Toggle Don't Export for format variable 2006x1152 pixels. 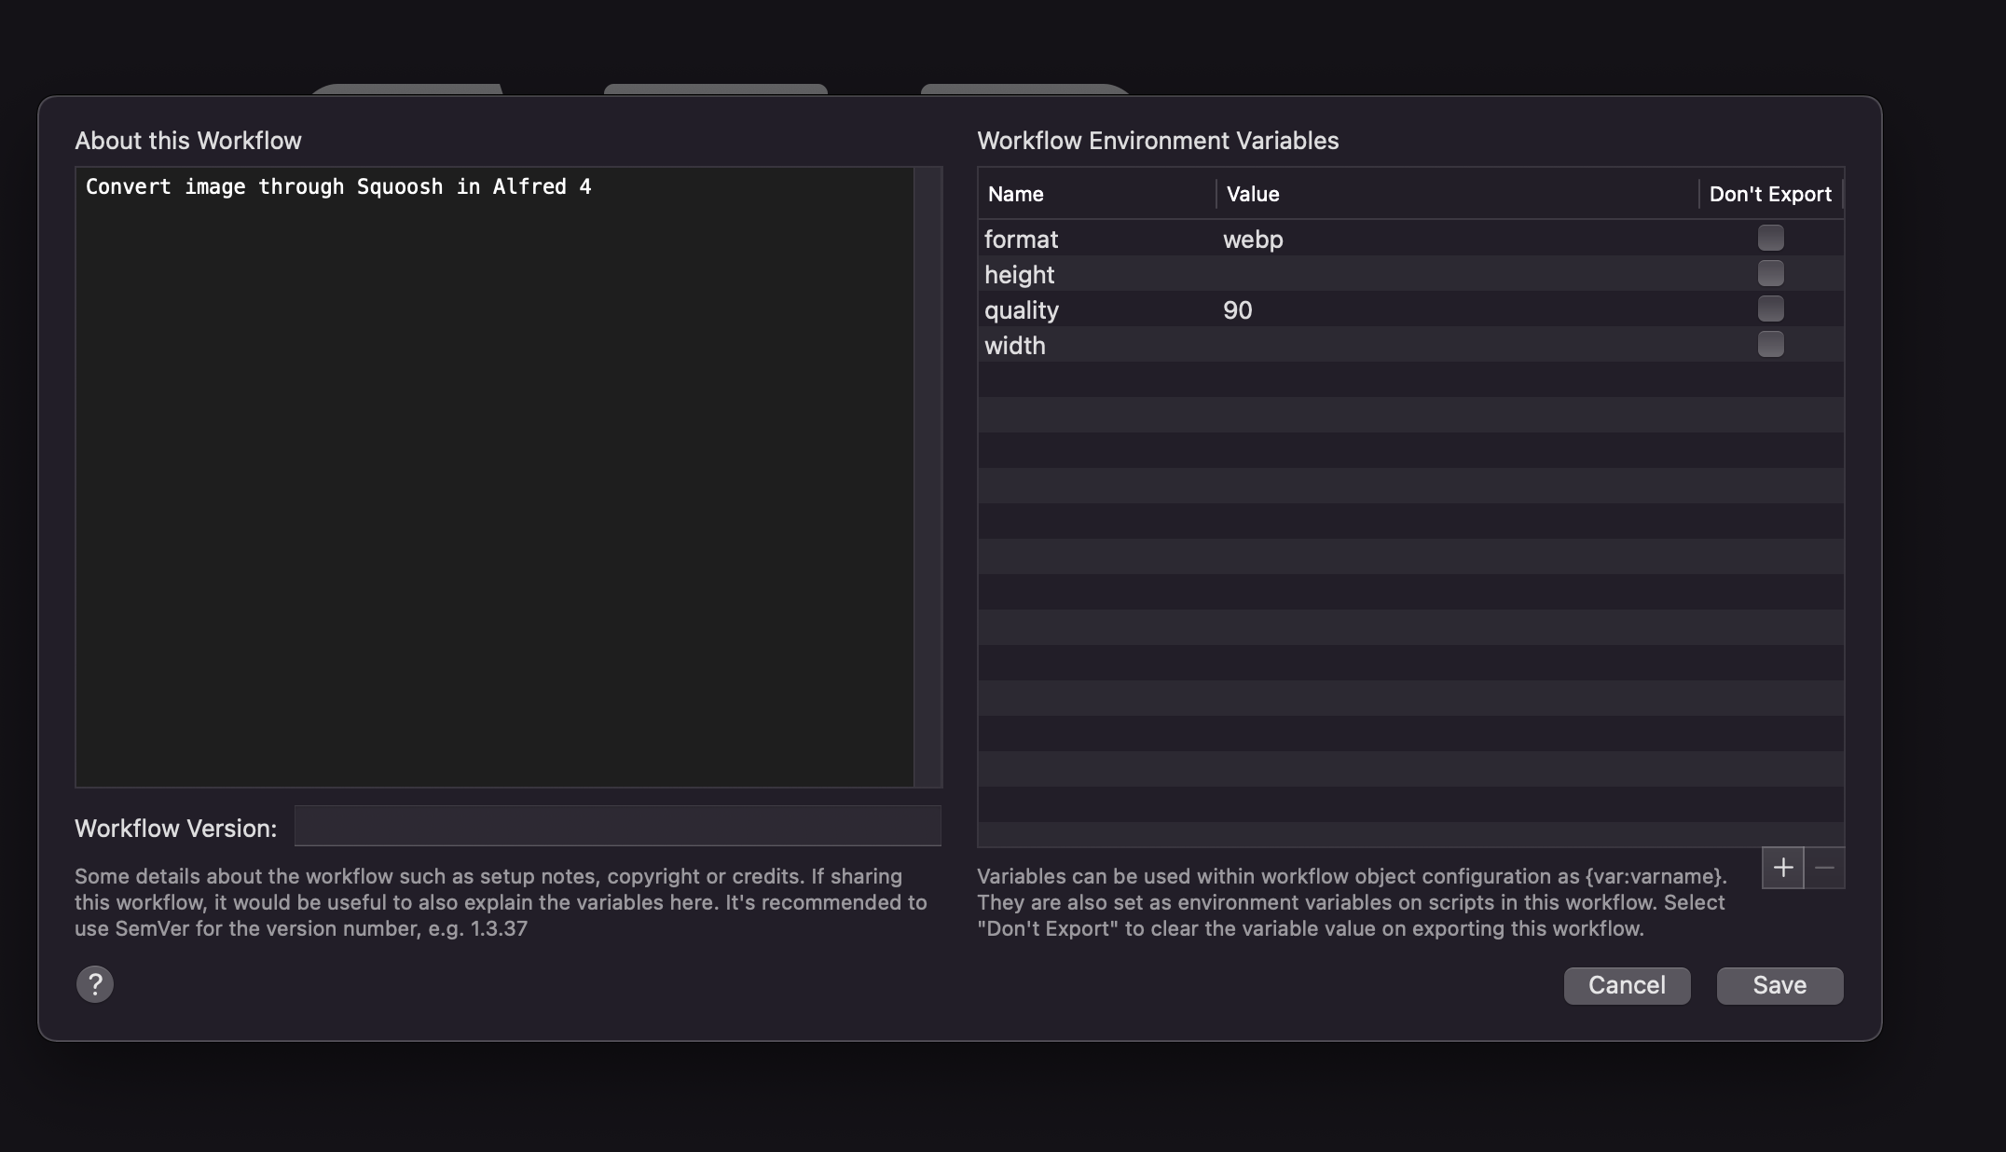tap(1769, 238)
